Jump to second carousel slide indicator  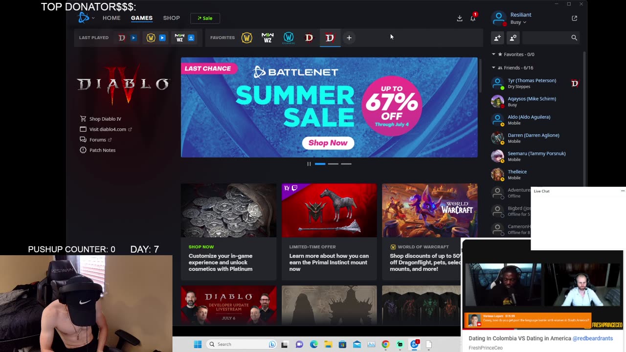[333, 164]
